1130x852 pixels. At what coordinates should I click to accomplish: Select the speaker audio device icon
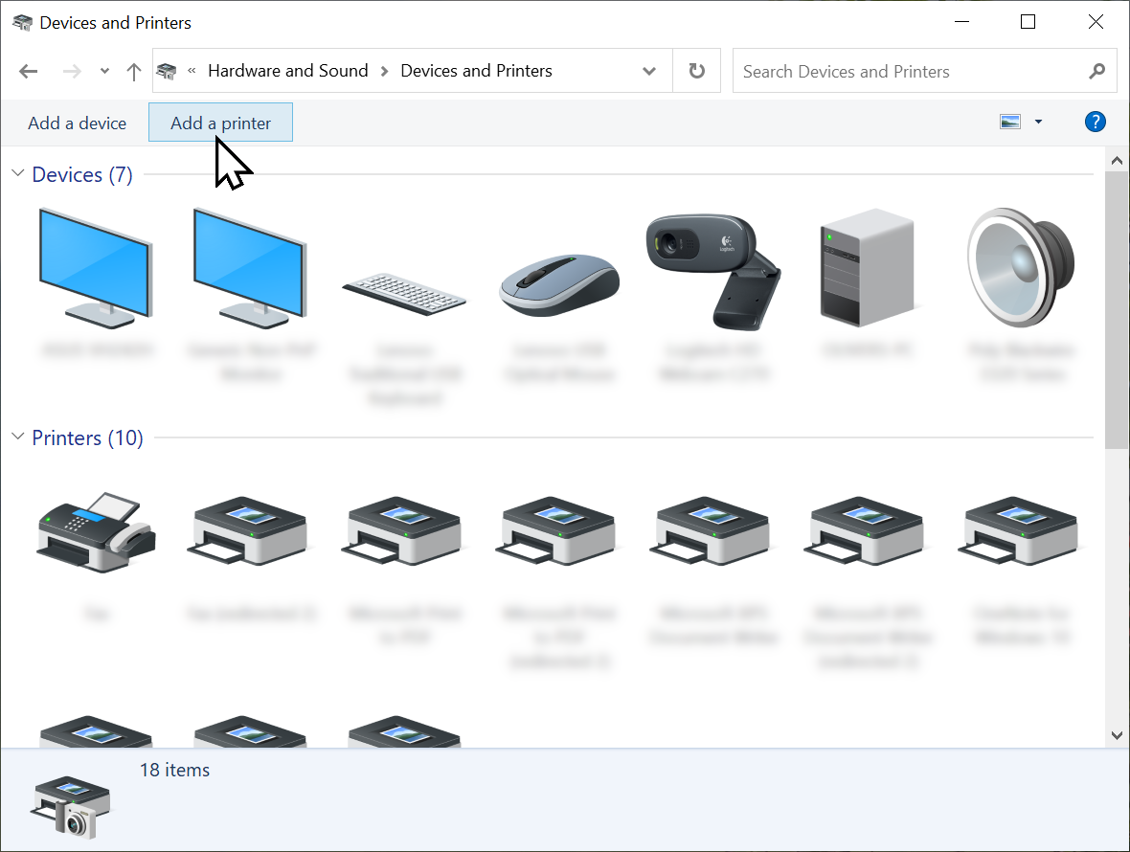click(x=1021, y=265)
